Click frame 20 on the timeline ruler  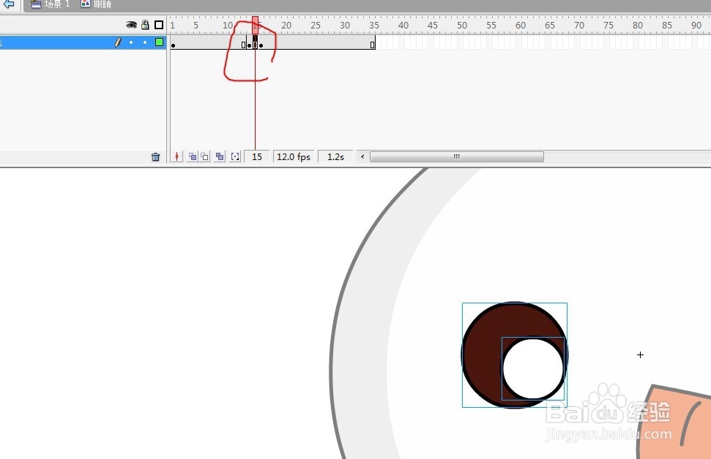(x=286, y=26)
